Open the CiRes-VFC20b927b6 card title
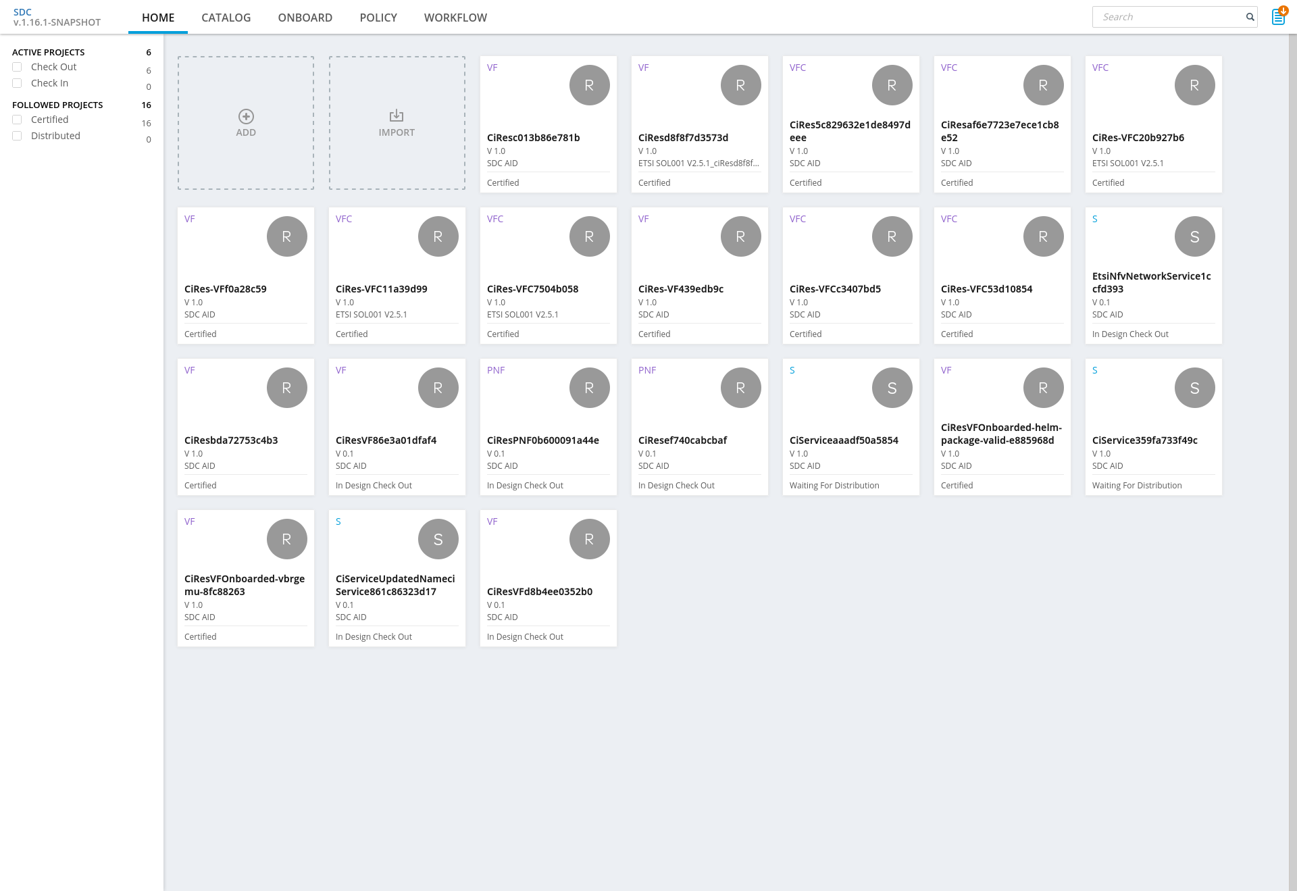This screenshot has height=891, width=1297. (x=1138, y=138)
